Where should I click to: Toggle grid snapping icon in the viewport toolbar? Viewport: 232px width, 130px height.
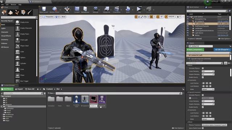[x=151, y=17]
